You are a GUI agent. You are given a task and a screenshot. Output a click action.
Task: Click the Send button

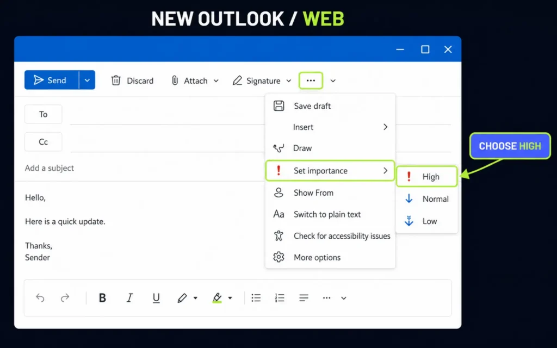tap(52, 80)
